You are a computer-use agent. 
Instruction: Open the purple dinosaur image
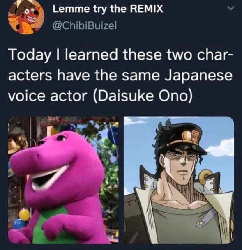click(x=63, y=180)
